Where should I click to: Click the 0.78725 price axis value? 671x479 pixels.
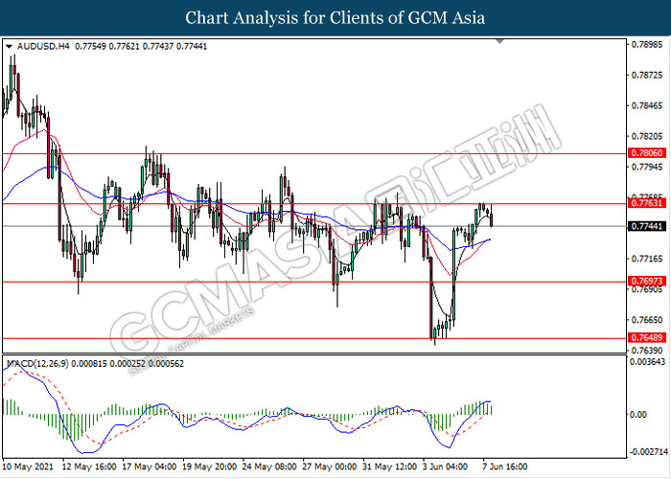click(x=647, y=76)
